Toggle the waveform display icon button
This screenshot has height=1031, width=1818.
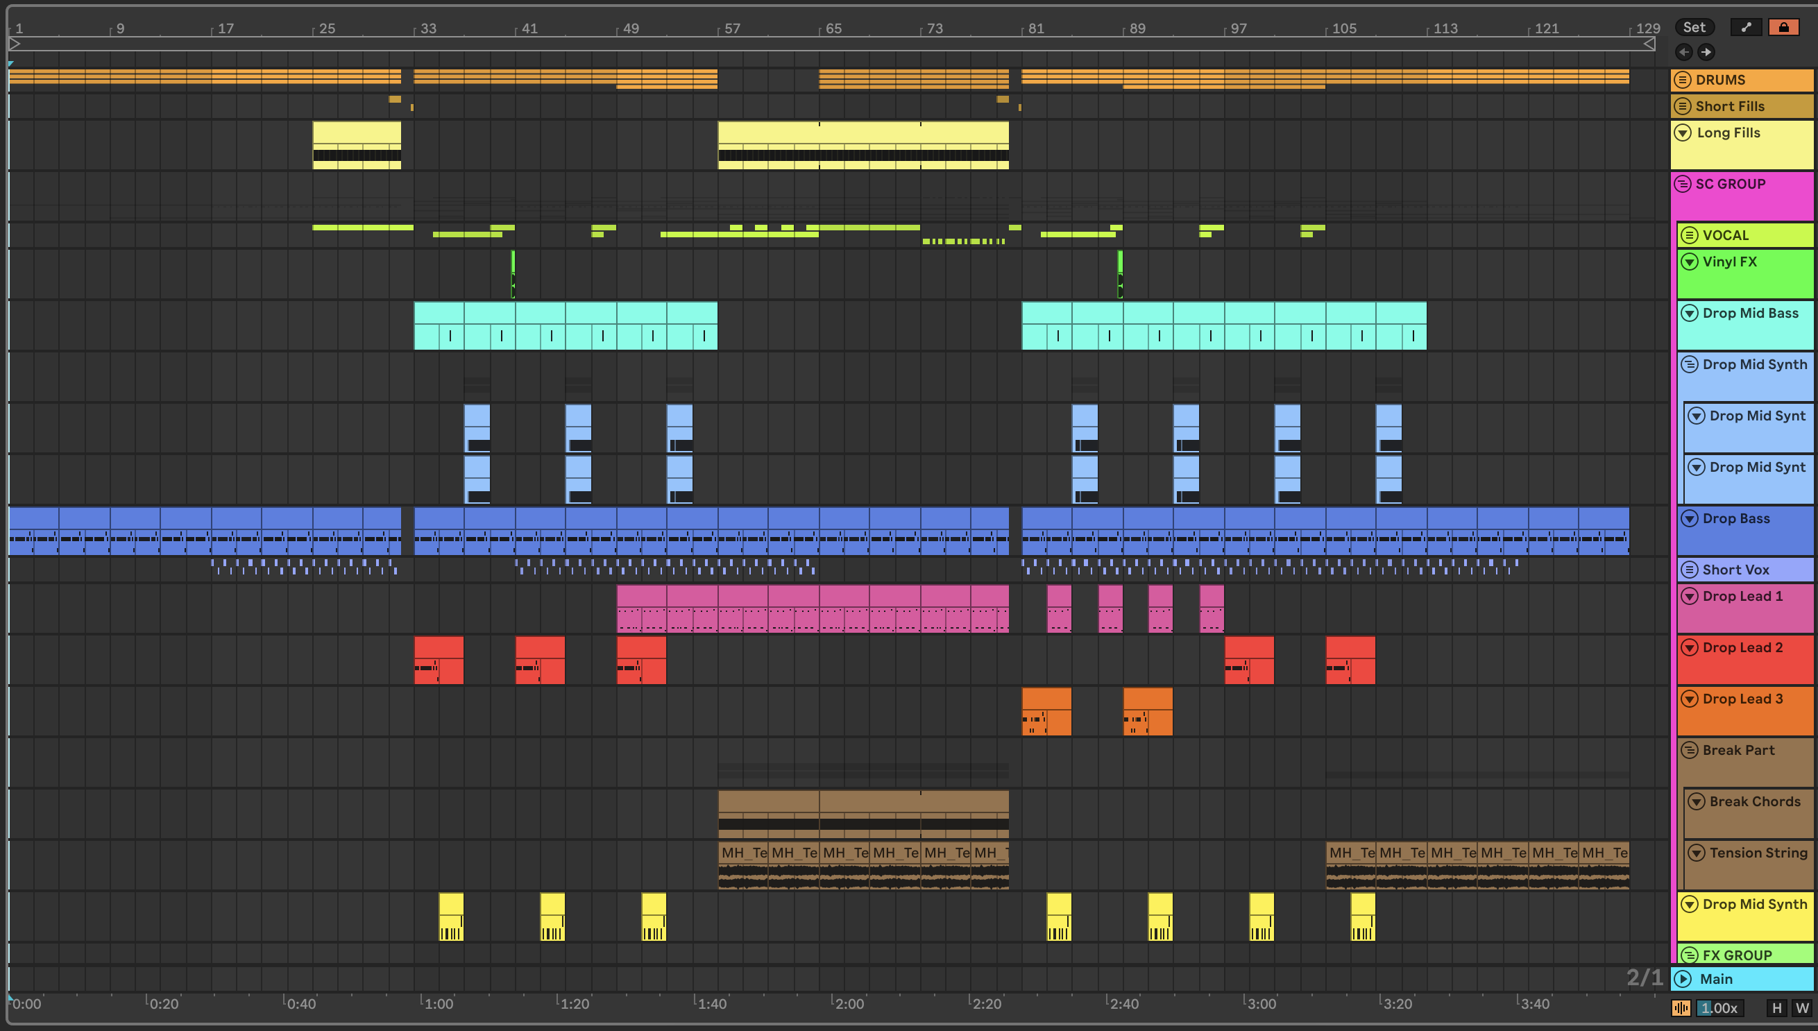[1681, 1007]
